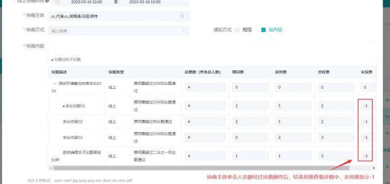This screenshot has width=390, height=184.
Task: Click the table horizontal scrollbar thumb
Action: tap(201, 168)
